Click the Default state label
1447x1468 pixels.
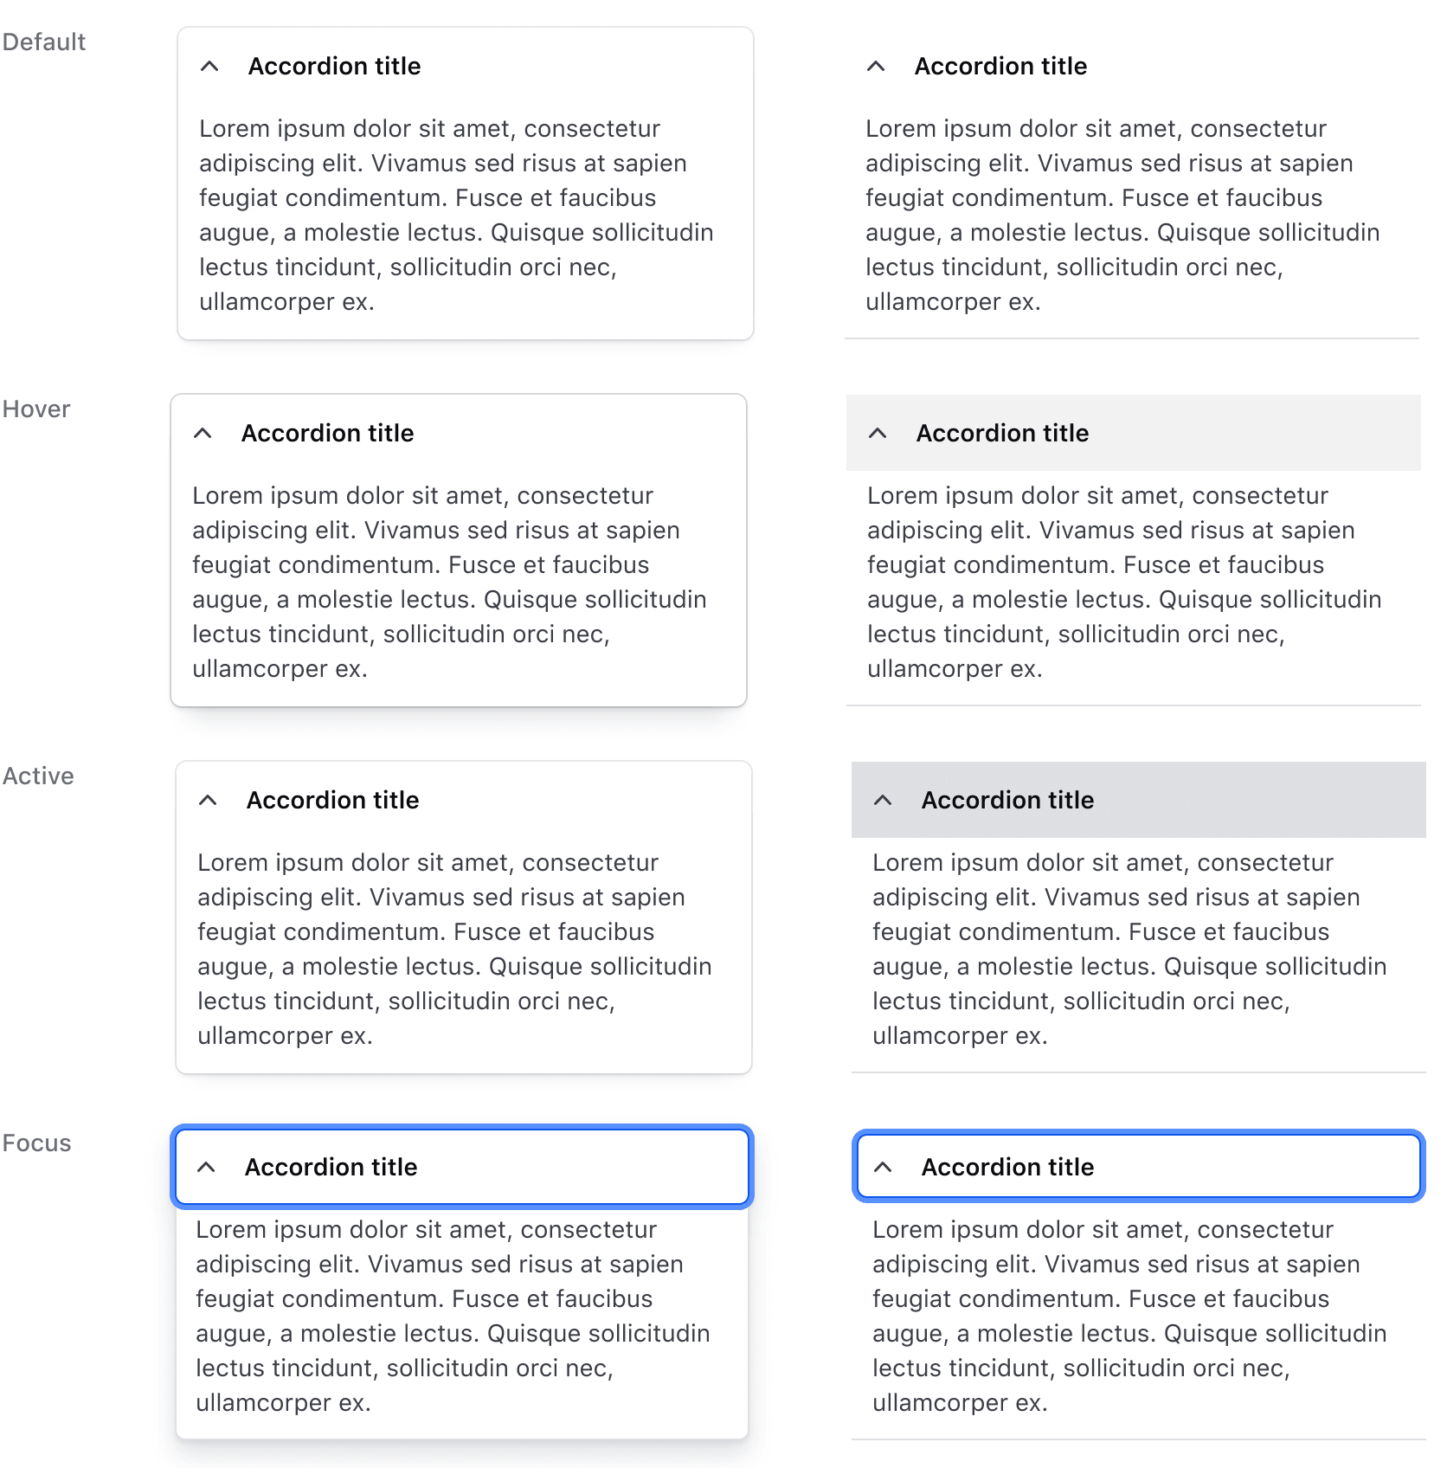coord(44,42)
